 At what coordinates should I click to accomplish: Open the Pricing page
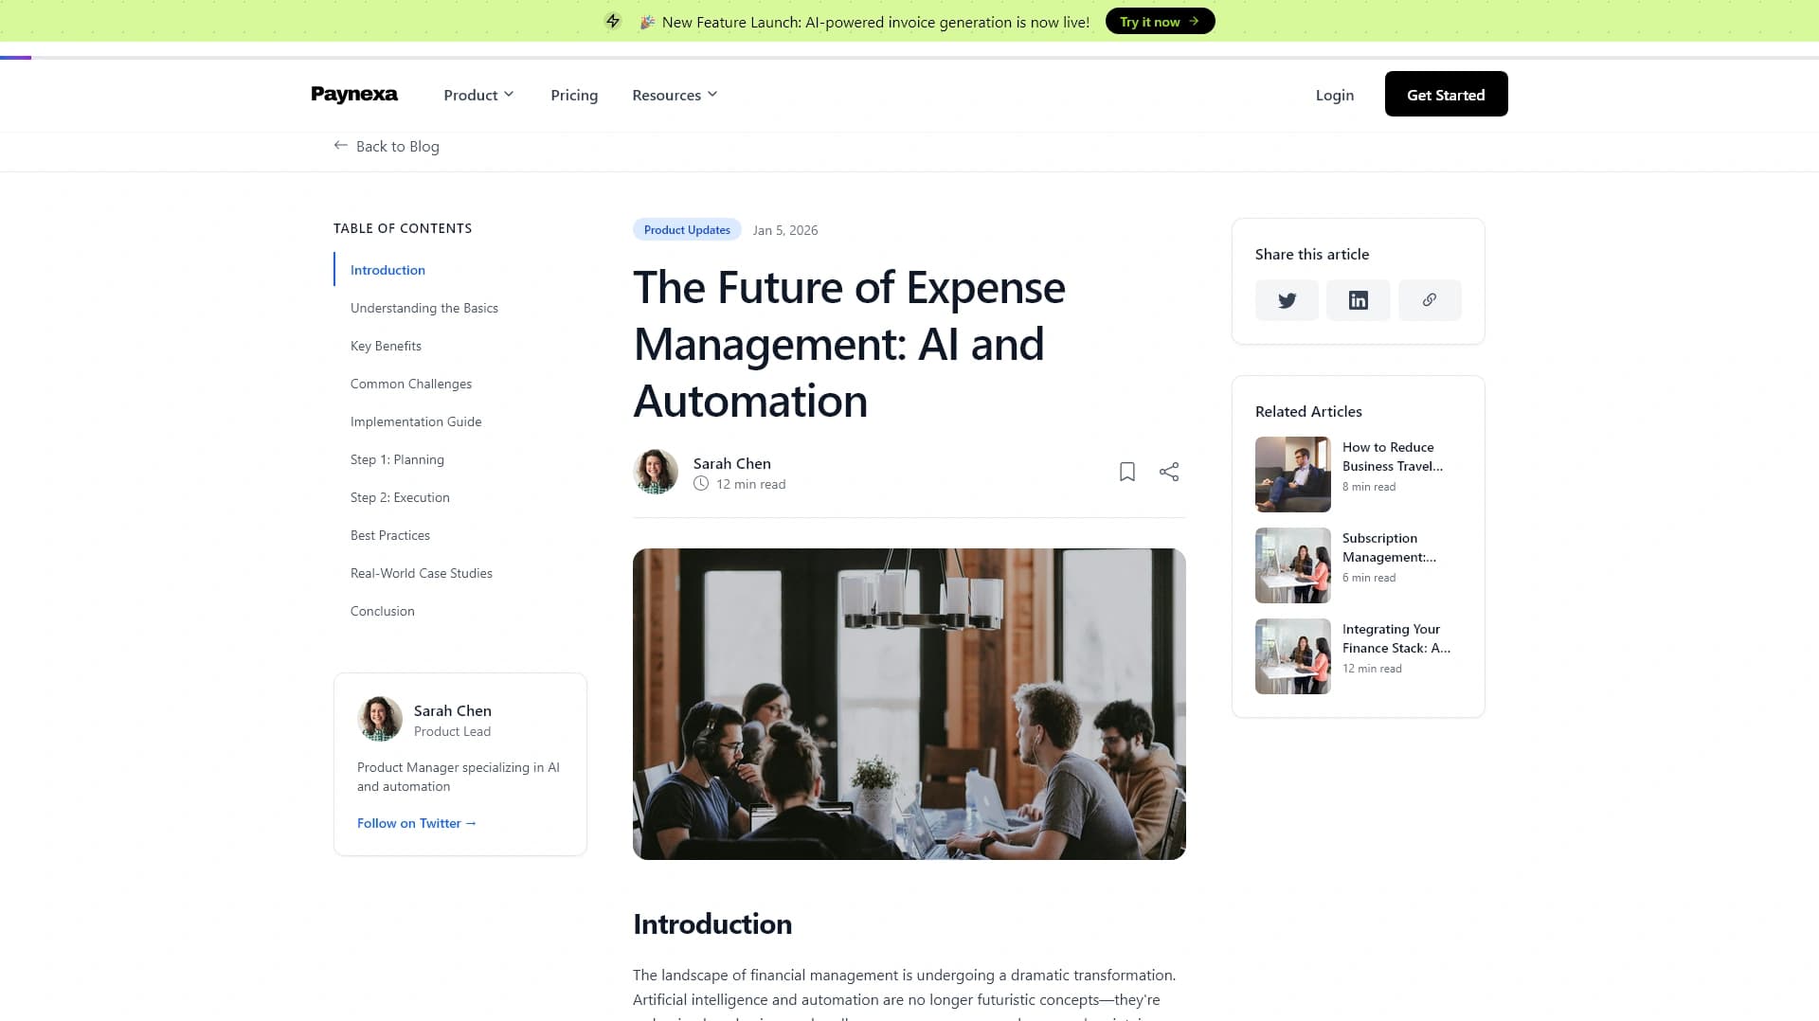[x=574, y=95]
